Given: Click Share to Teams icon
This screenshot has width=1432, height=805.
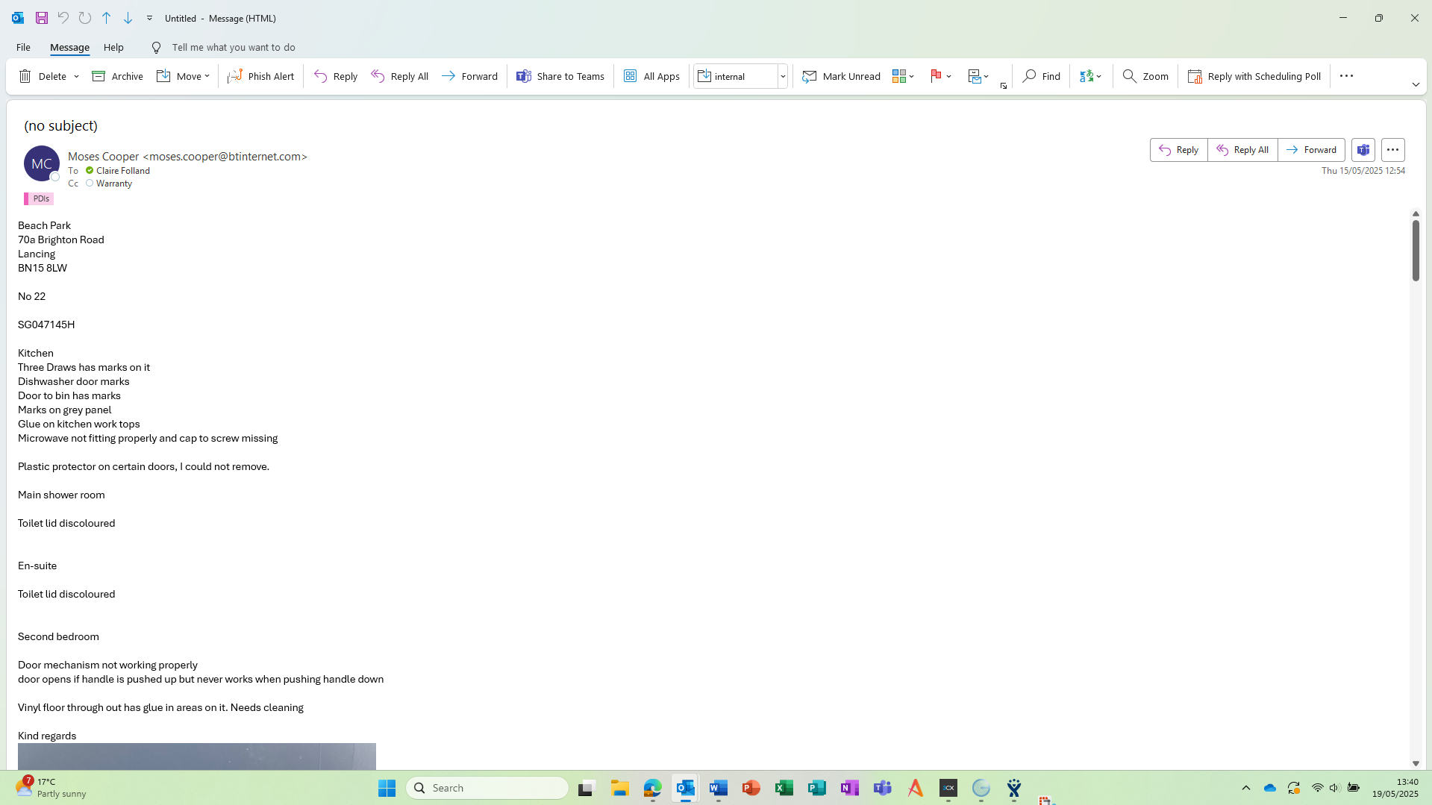Looking at the screenshot, I should pos(524,76).
